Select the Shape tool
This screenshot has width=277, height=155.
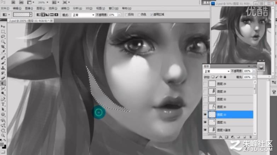tap(3, 114)
